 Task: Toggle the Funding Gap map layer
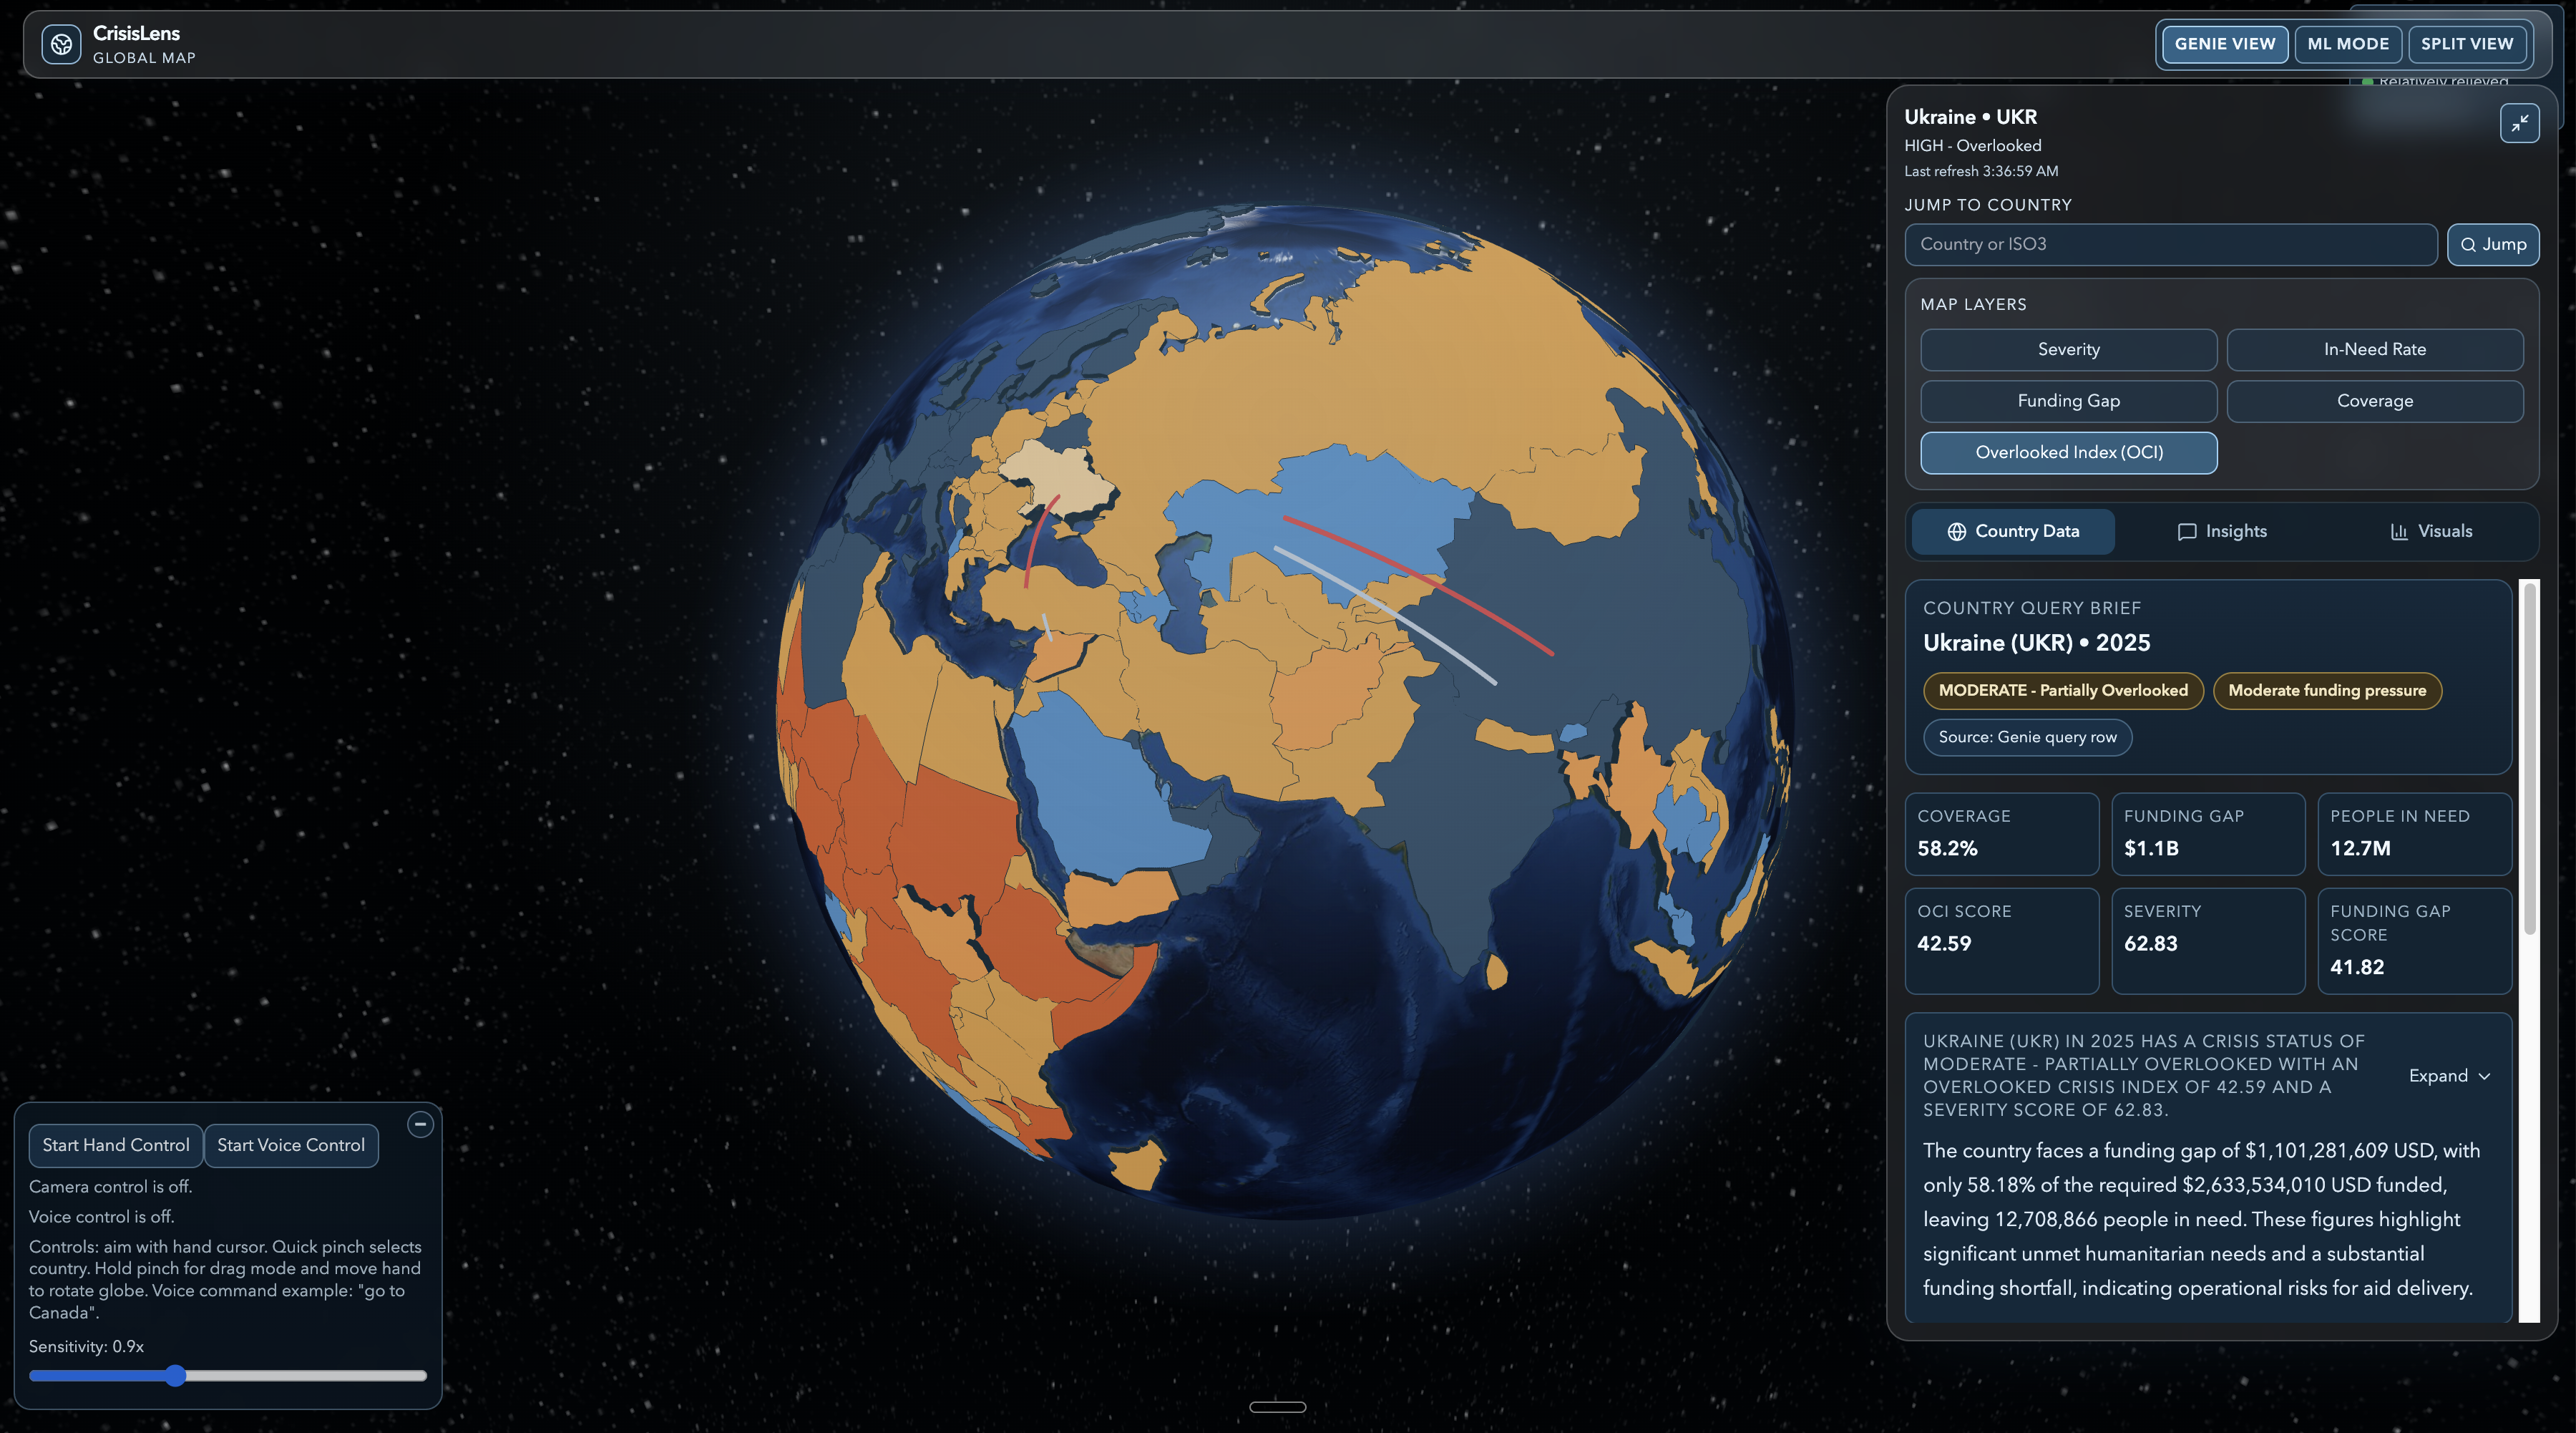(x=2068, y=401)
